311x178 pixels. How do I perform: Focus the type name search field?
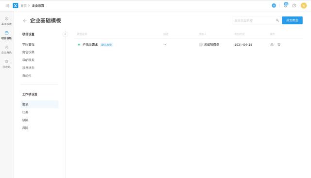coord(254,20)
